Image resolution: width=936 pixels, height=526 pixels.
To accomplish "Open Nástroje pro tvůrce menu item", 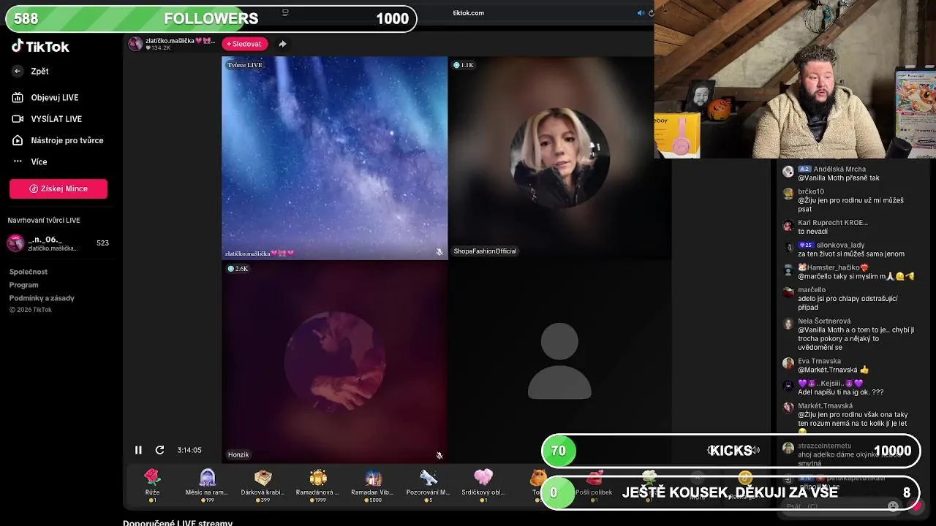I will 67,140.
